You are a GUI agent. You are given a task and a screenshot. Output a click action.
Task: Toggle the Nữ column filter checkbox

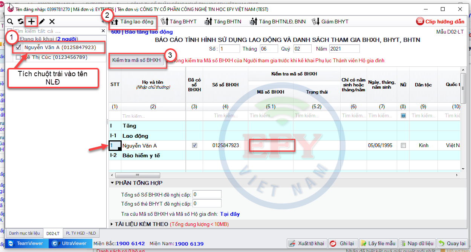click(x=403, y=116)
